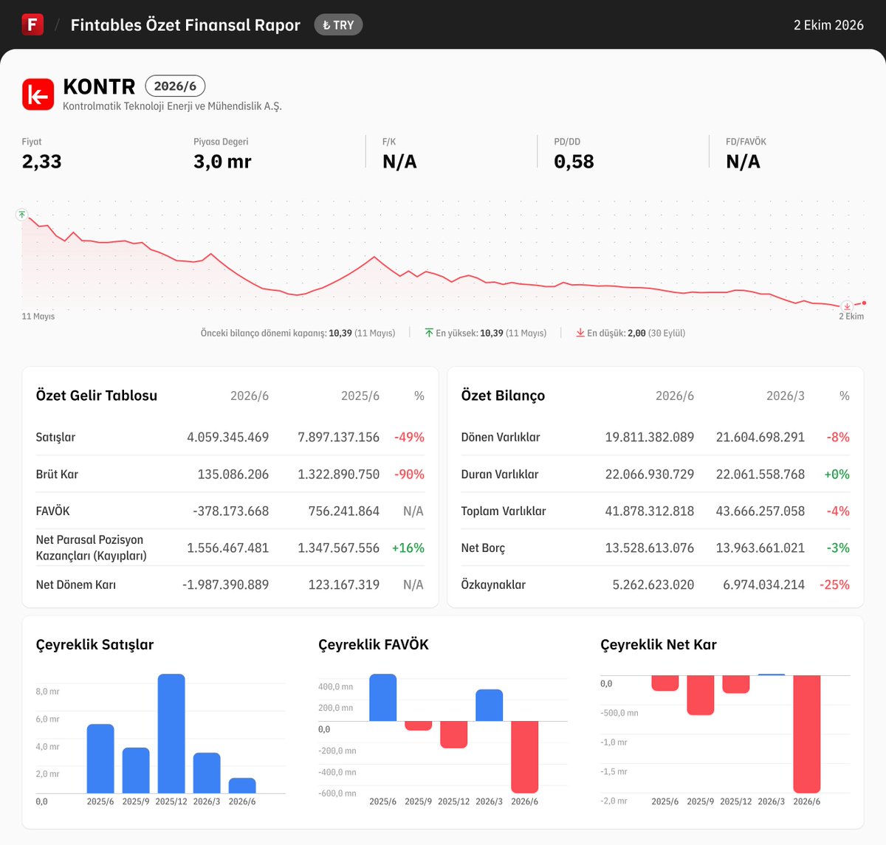Screen dimensions: 886x845
Task: Click the 2025/6 red bar in Çeyreklik Net Kar
Action: (665, 683)
